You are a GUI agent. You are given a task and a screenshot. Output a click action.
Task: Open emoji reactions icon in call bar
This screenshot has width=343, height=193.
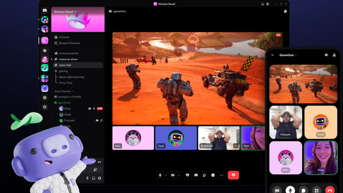coord(213,175)
